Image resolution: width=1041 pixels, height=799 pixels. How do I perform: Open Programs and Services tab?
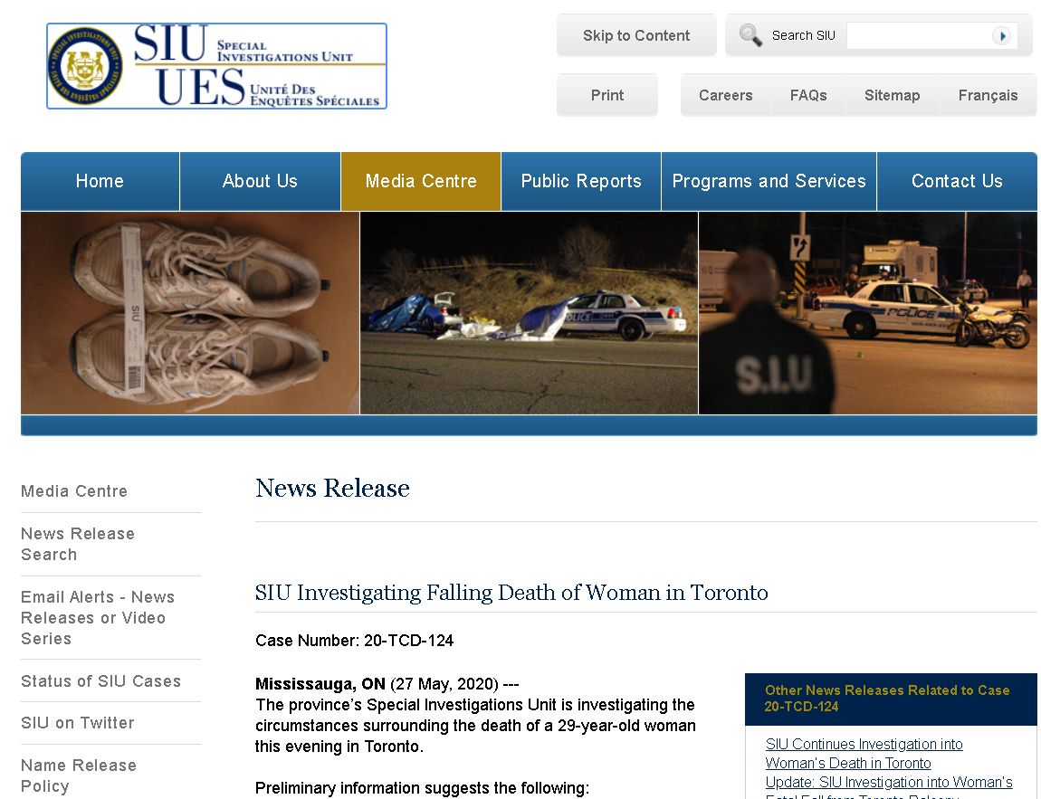click(x=769, y=181)
